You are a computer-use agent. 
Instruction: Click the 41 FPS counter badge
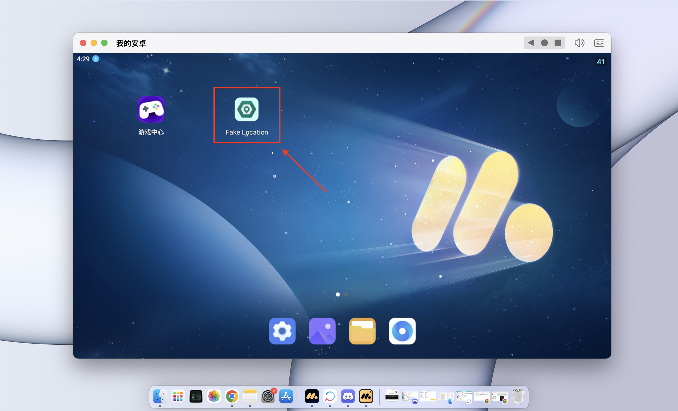point(600,62)
